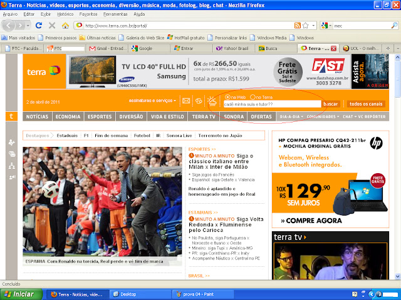Open ESTADUAIS section heading link
This screenshot has height=300, width=401.
point(203,212)
